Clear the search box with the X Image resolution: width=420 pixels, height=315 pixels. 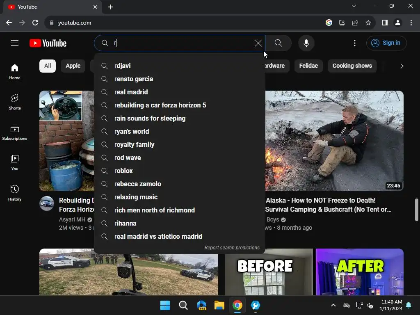coord(258,43)
